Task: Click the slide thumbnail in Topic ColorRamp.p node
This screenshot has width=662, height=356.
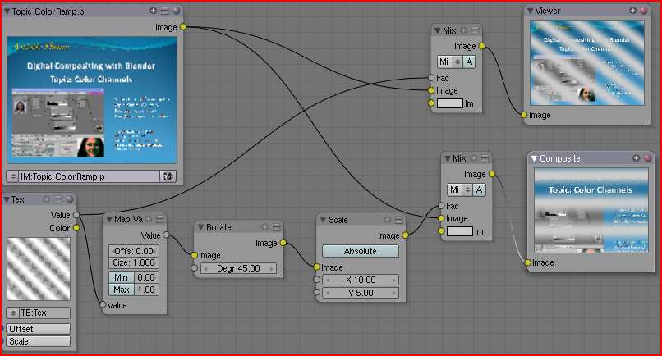Action: coord(92,100)
